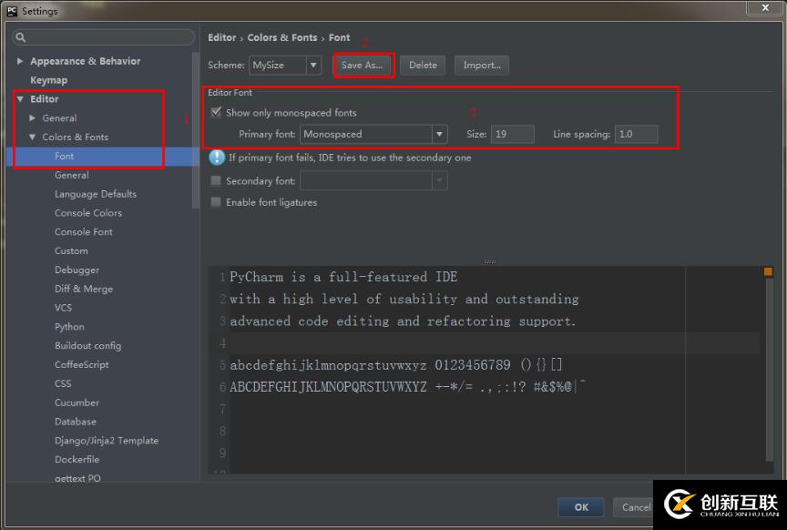Click the orange inspection marker in the preview
This screenshot has height=530, width=787.
coord(768,271)
